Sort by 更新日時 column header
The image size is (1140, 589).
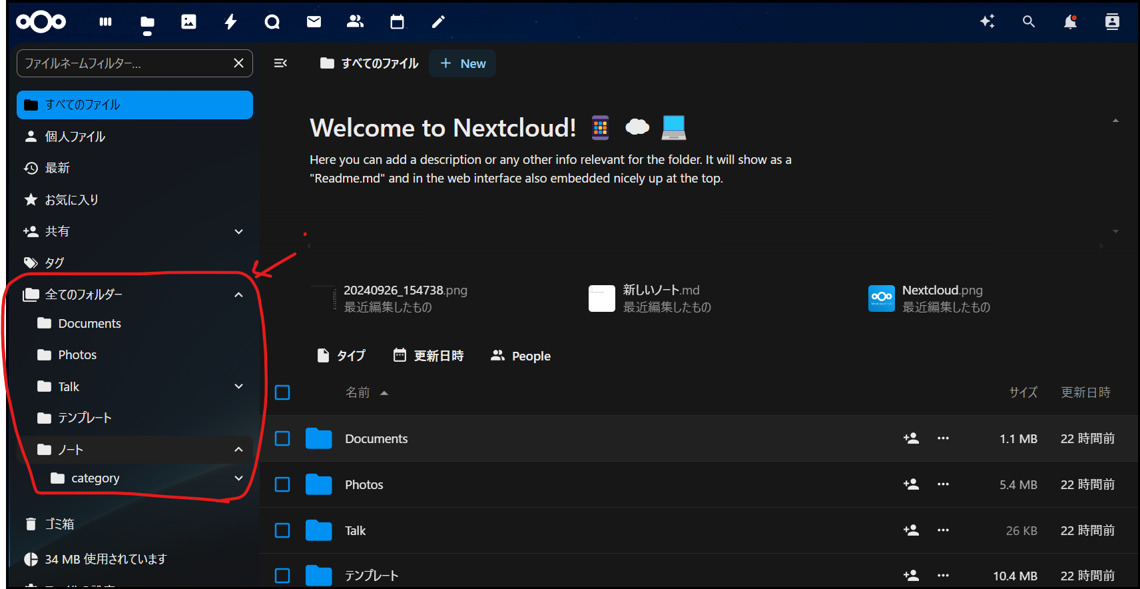[x=1086, y=392]
